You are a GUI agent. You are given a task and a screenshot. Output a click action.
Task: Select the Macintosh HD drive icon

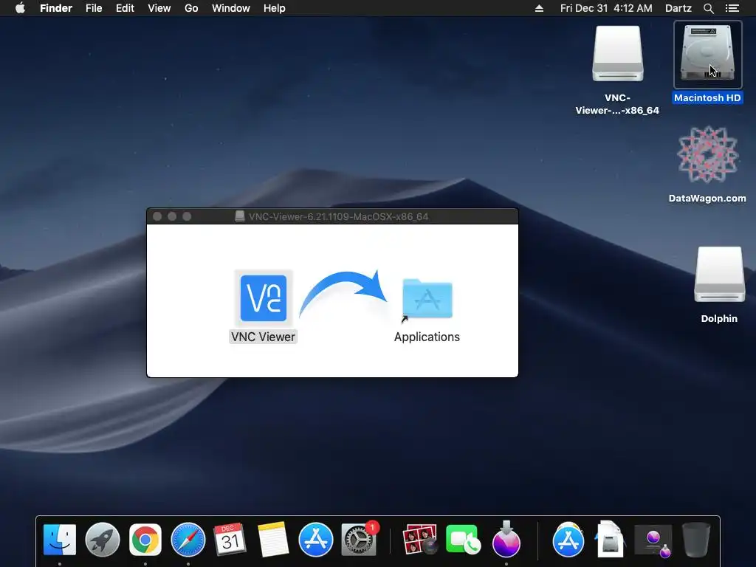point(707,54)
